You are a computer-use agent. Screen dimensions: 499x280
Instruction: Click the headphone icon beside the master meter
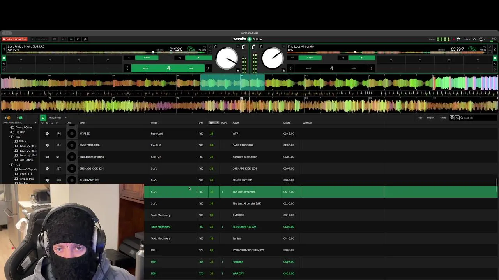coord(458,39)
